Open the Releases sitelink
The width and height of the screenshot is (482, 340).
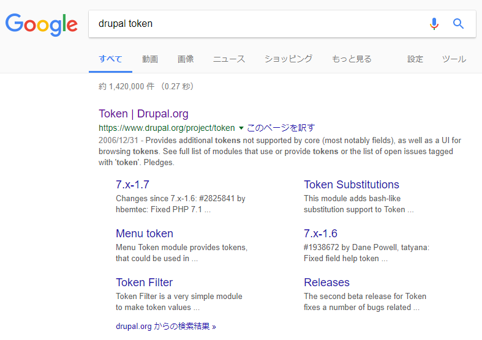tap(327, 283)
